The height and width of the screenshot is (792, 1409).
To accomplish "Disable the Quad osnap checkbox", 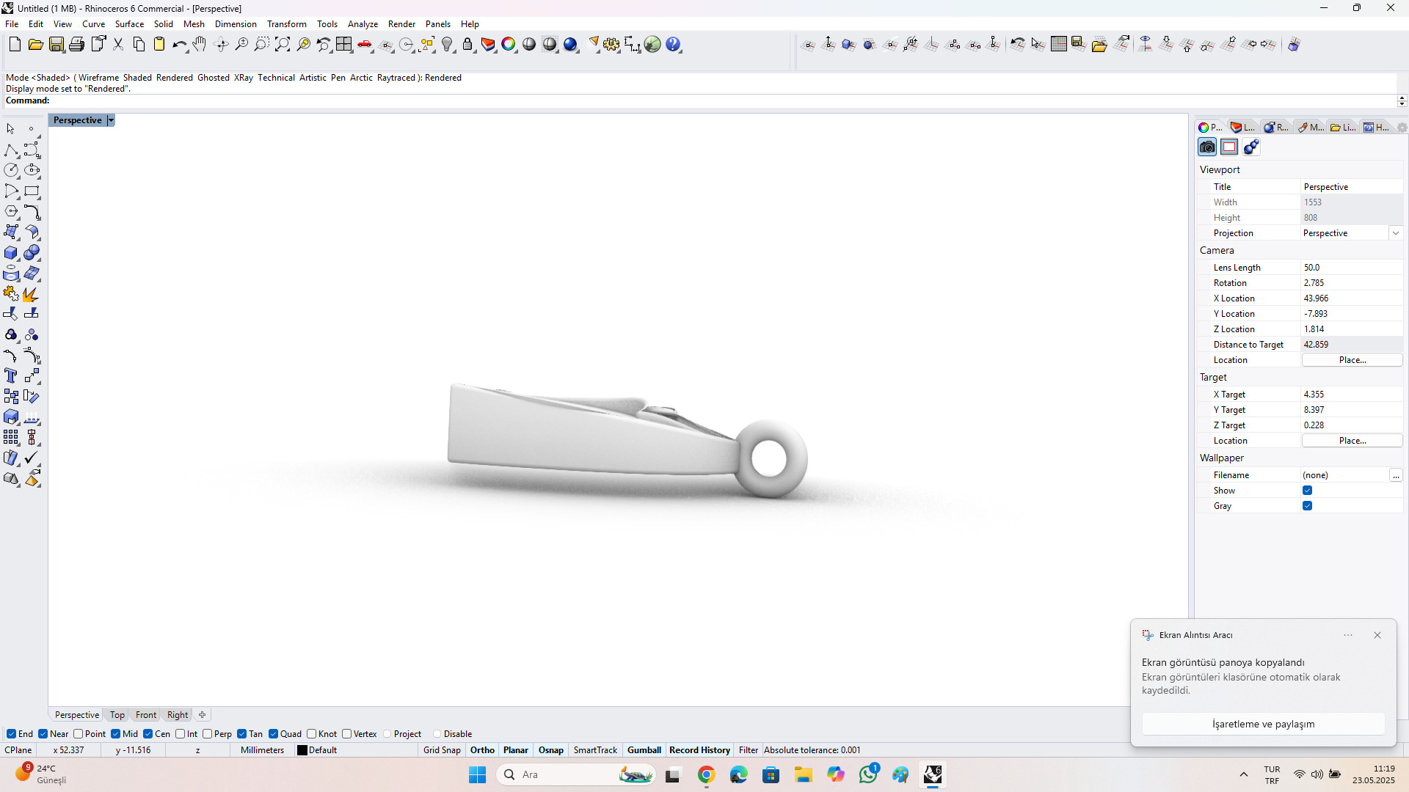I will click(273, 734).
